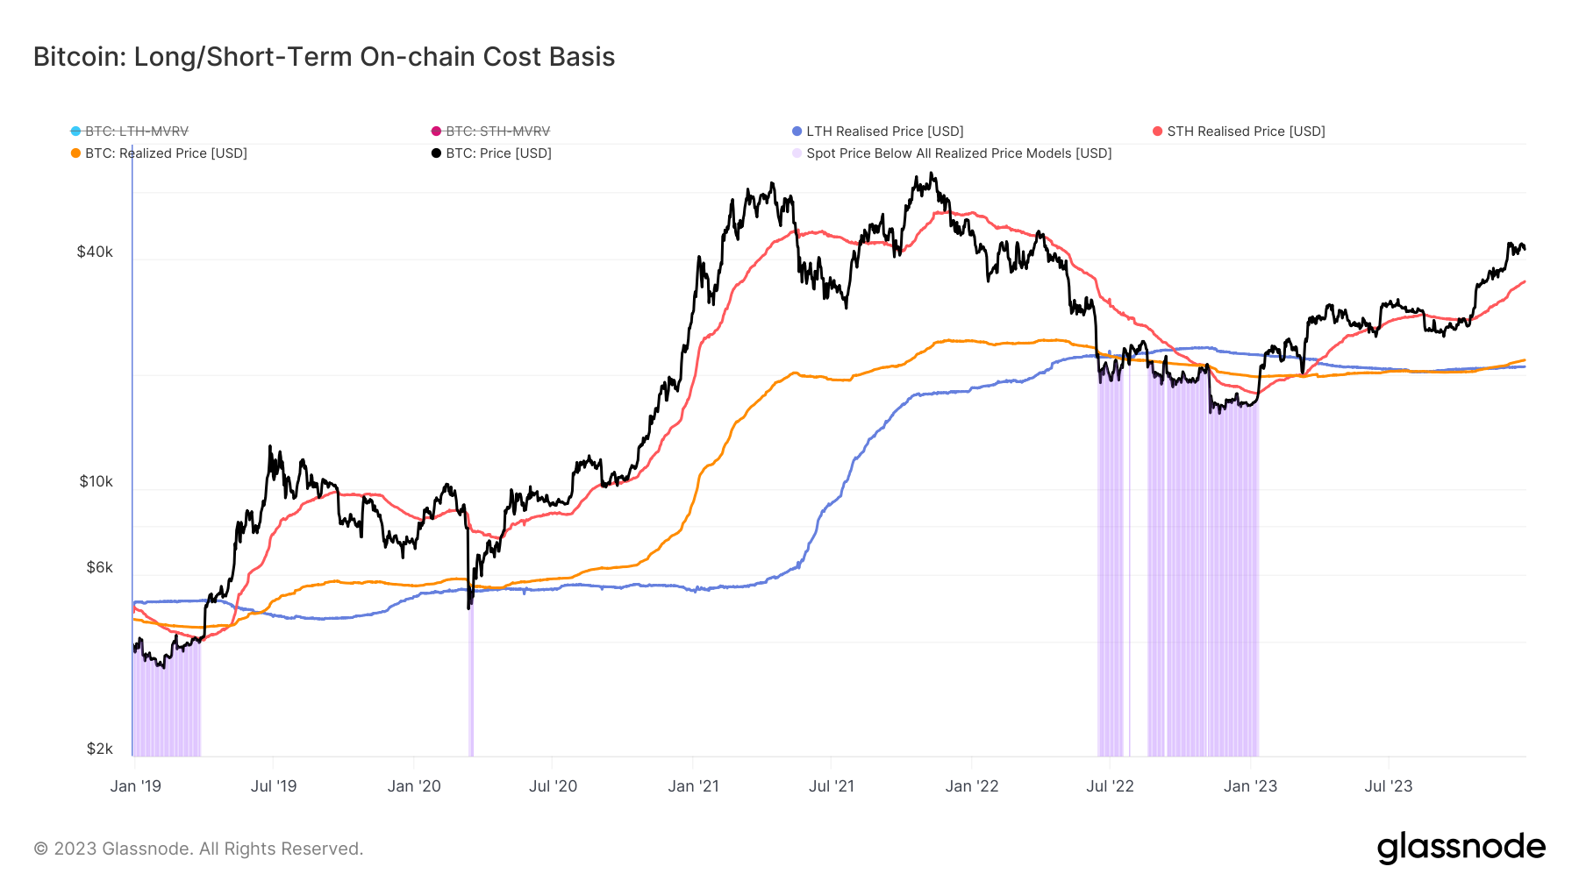Click the red STH Realised Price dot
Image resolution: width=1579 pixels, height=888 pixels.
tap(1158, 131)
